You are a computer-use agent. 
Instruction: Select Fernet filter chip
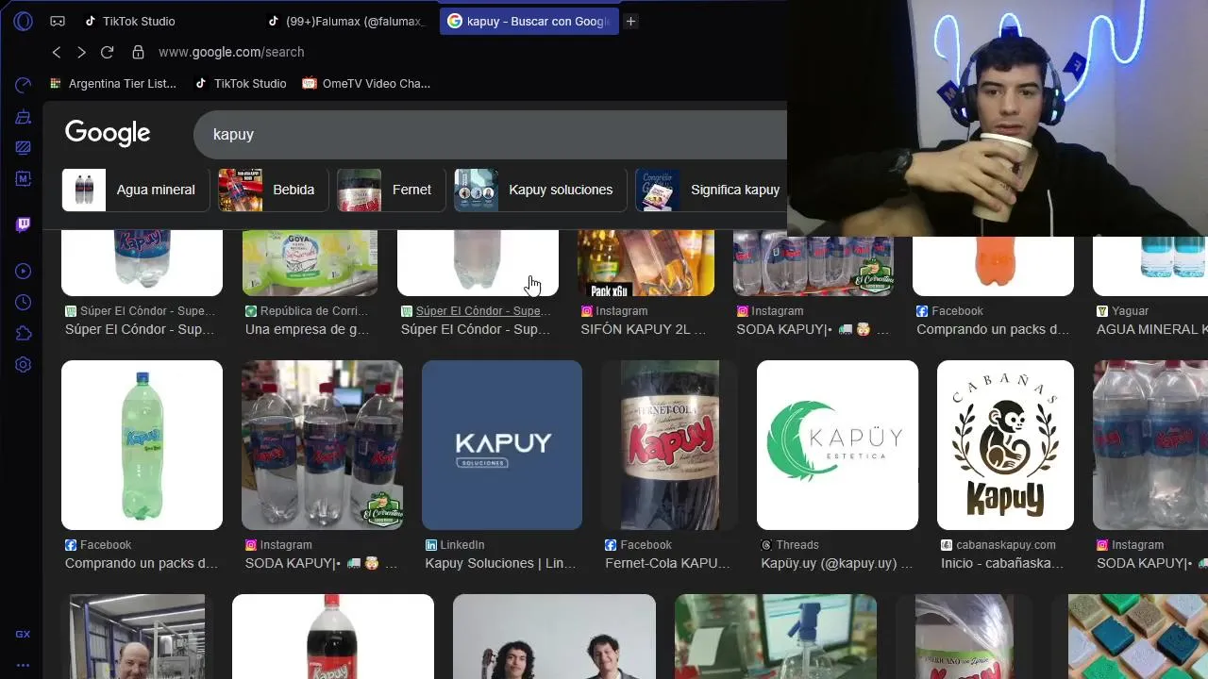point(391,190)
